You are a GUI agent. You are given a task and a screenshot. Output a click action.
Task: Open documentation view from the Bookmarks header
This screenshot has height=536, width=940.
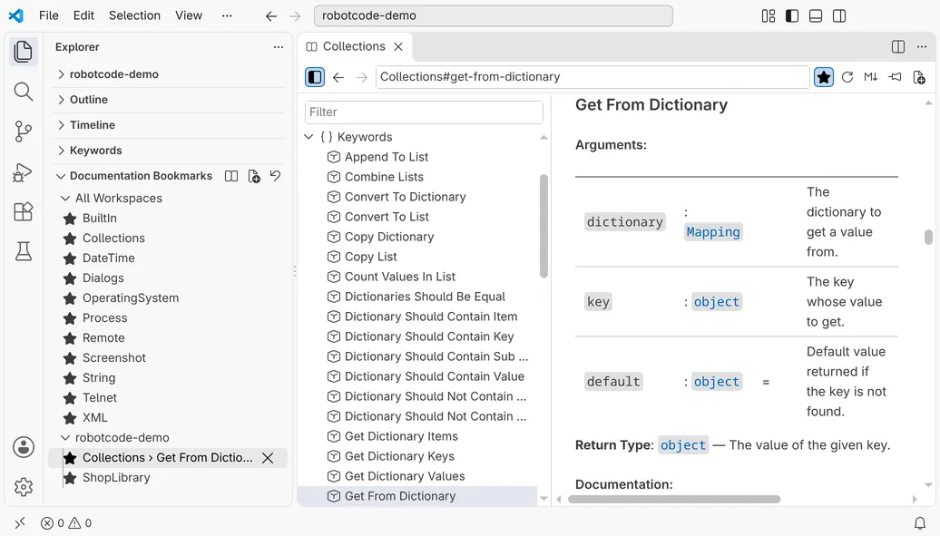tap(231, 176)
